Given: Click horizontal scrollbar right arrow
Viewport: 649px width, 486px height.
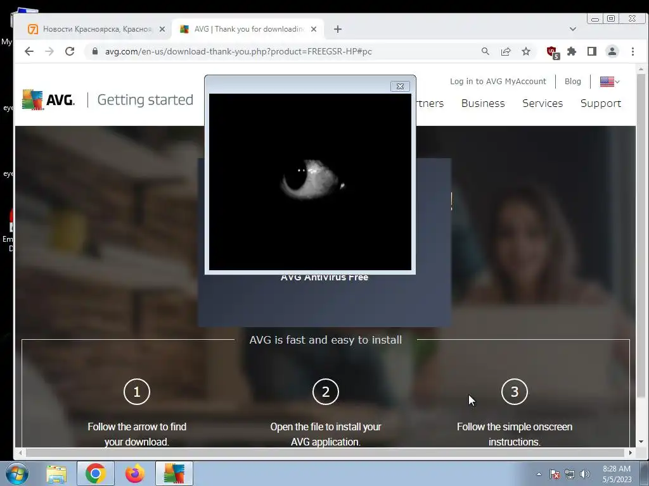Looking at the screenshot, I should click(x=631, y=453).
